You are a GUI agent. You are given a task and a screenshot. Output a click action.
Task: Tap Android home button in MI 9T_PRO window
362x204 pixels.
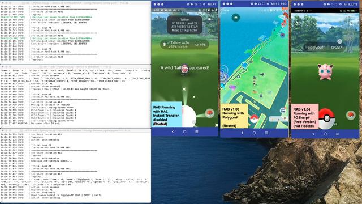point(254,133)
